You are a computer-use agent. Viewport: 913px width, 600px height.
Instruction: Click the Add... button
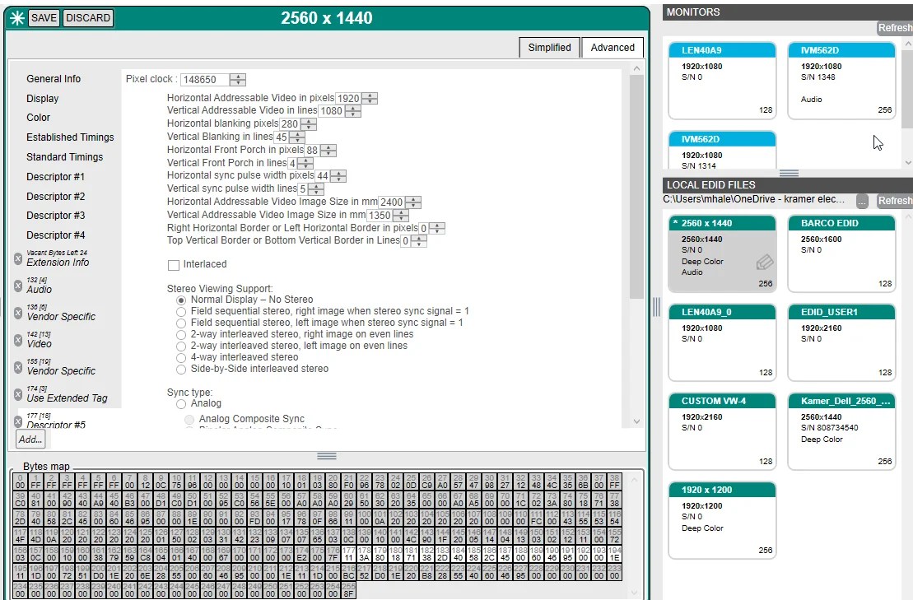[x=30, y=440]
